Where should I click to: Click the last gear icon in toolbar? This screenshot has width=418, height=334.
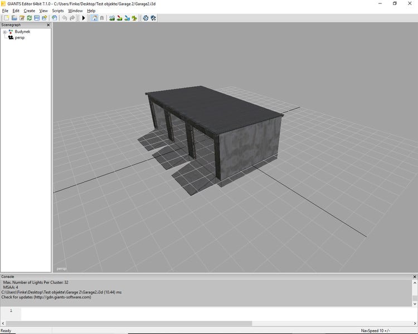(153, 18)
